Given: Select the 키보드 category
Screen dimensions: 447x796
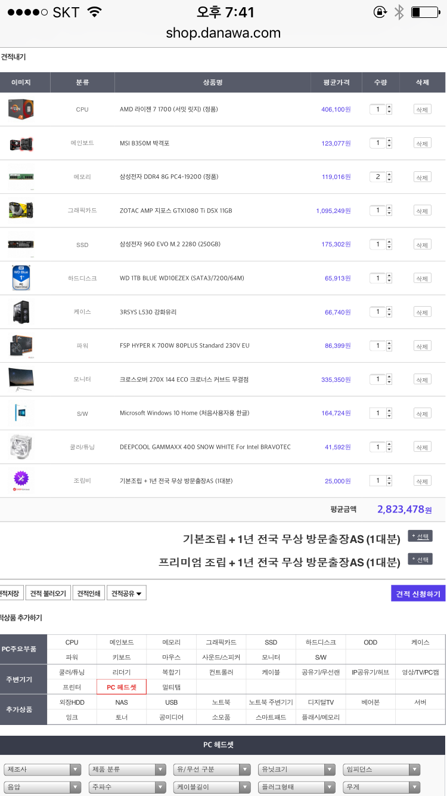Looking at the screenshot, I should [122, 657].
